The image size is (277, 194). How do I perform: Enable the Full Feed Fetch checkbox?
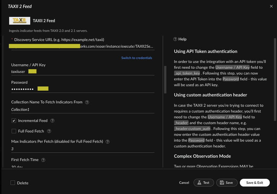(x=14, y=131)
